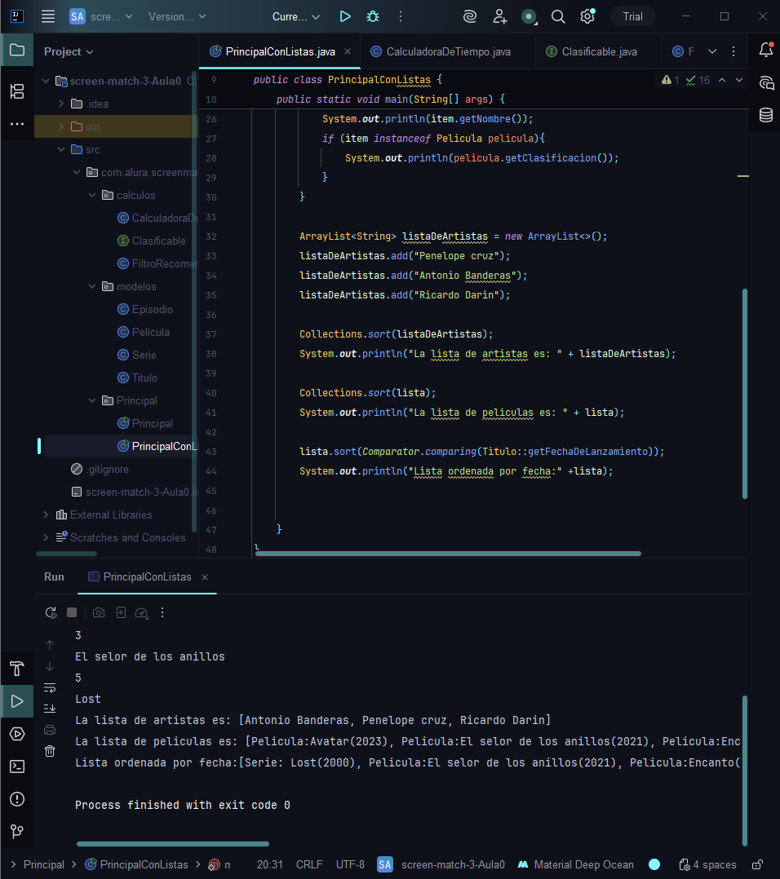Run the current configuration
The height and width of the screenshot is (879, 780).
coord(345,16)
